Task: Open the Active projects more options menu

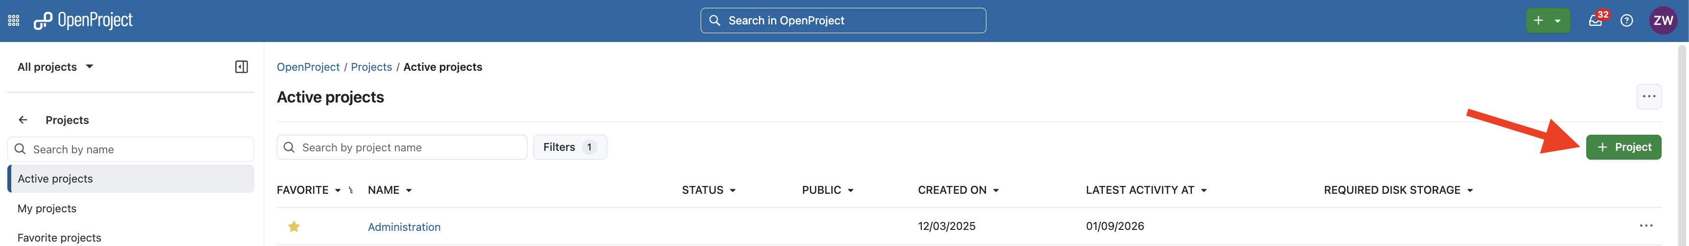Action: point(1648,97)
